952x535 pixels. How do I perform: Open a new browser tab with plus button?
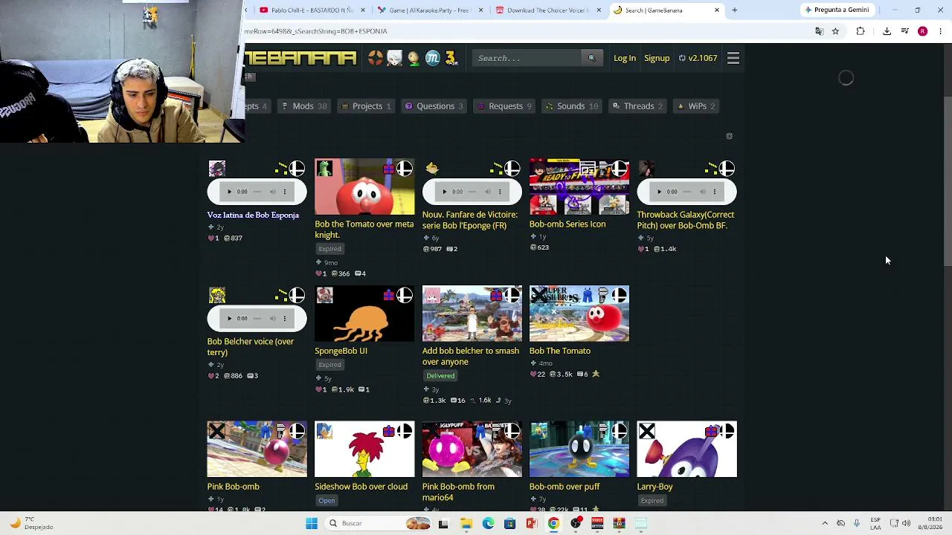point(734,10)
